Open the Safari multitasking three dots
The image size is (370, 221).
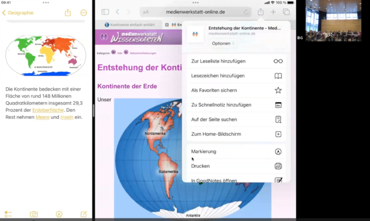point(195,2)
